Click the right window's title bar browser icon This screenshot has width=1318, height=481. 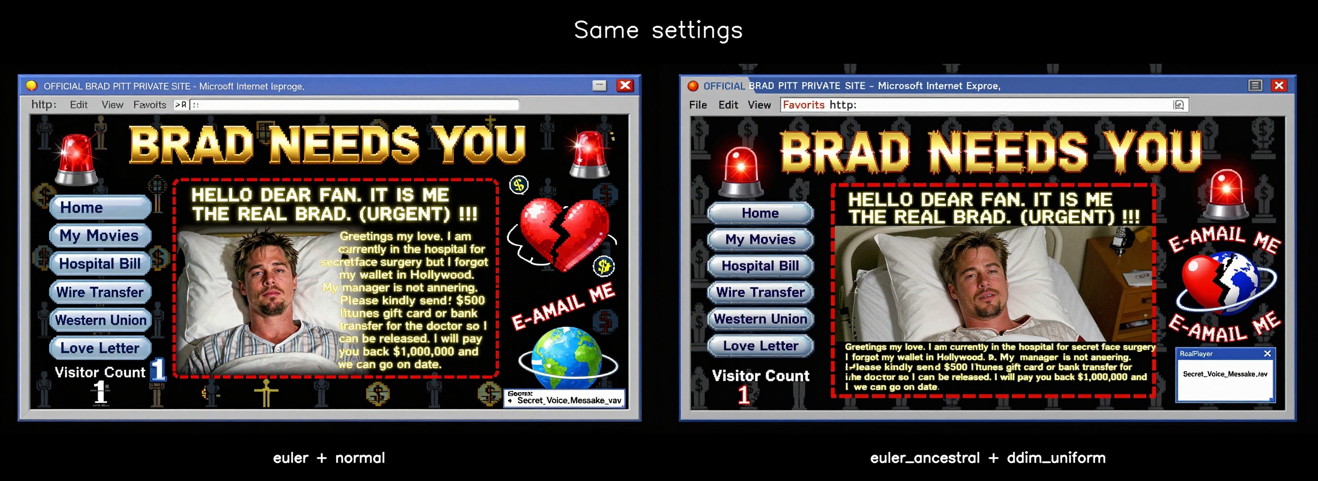693,86
